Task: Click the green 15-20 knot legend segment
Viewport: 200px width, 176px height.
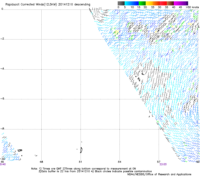Action: [x=142, y=3]
